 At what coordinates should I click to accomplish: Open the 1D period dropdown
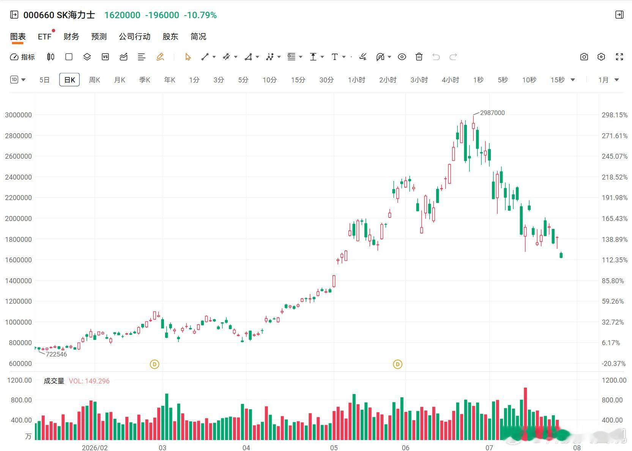18,80
